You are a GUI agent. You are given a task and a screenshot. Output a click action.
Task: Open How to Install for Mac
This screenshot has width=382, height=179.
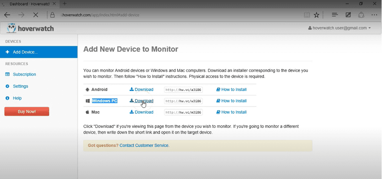(x=231, y=112)
